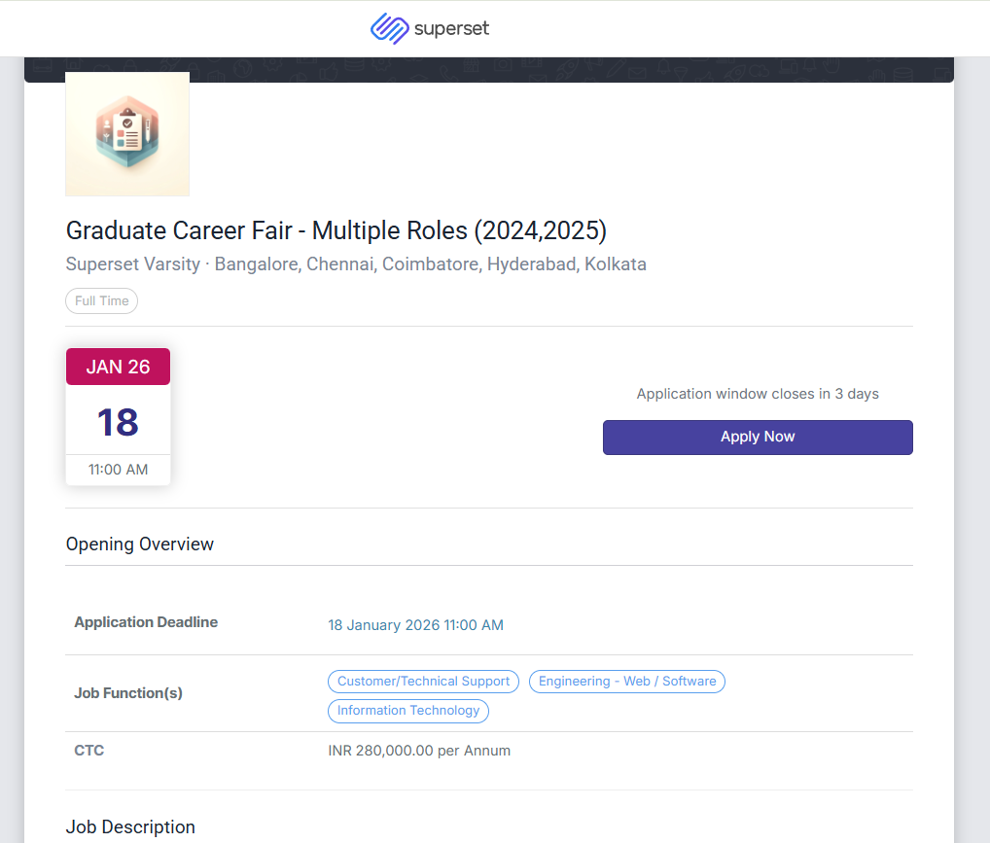Click the superset wordmark text in header

tap(451, 28)
